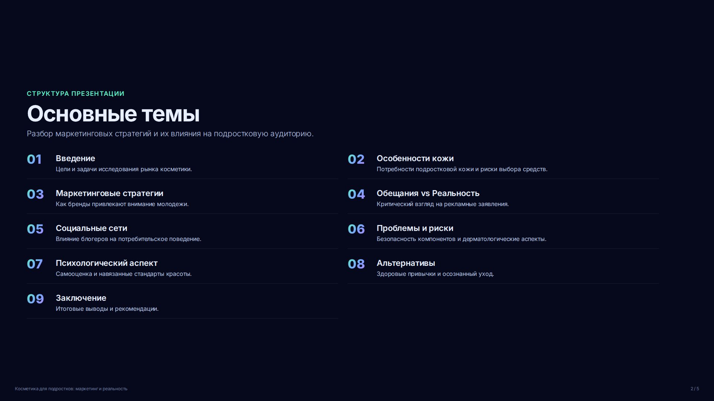The width and height of the screenshot is (714, 401).
Task: Click the number '07'
Action: point(35,264)
